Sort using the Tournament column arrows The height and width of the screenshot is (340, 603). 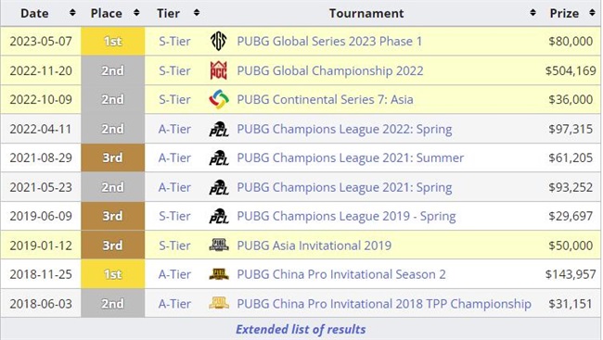(x=532, y=13)
